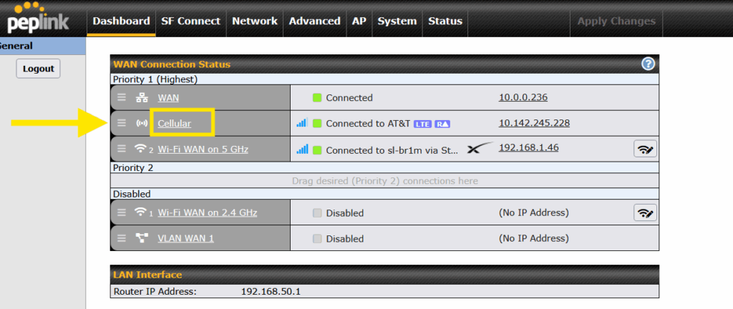Viewport: 733px width, 309px height.
Task: Click the drag handle for the Cellular row
Action: coord(122,123)
